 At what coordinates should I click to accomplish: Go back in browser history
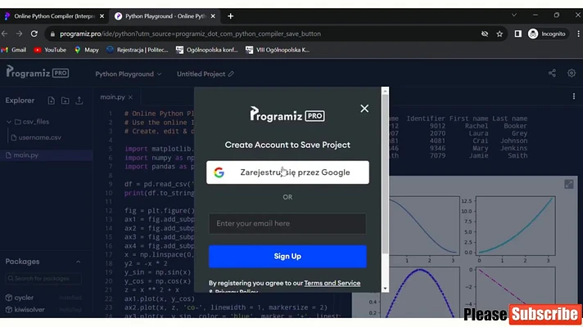(x=4, y=34)
